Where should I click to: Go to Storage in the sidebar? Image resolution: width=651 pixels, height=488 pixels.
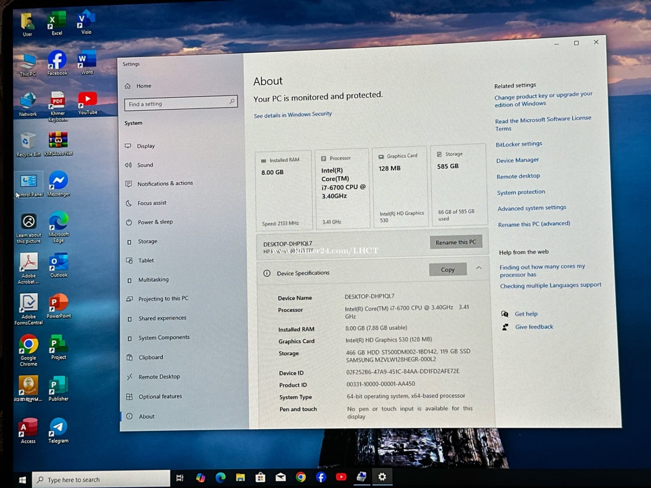(148, 242)
